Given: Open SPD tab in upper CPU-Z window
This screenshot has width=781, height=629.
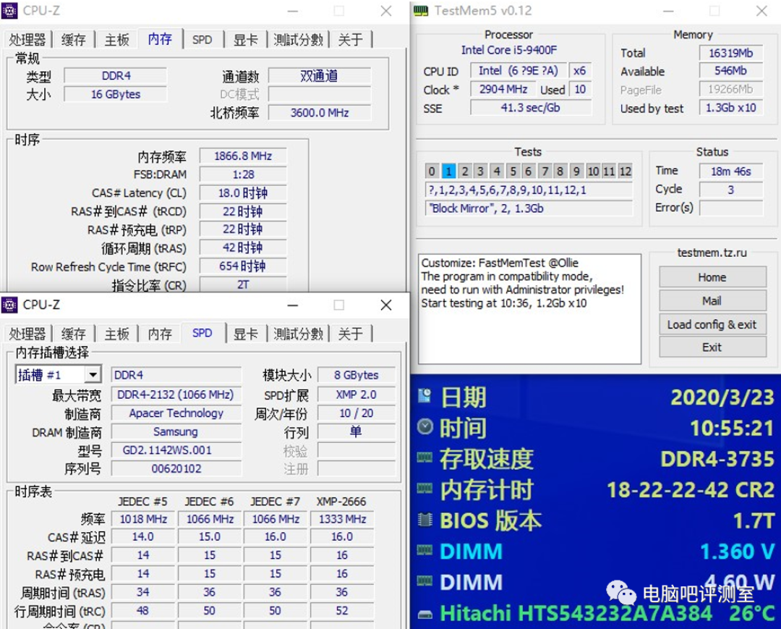Looking at the screenshot, I should 202,40.
